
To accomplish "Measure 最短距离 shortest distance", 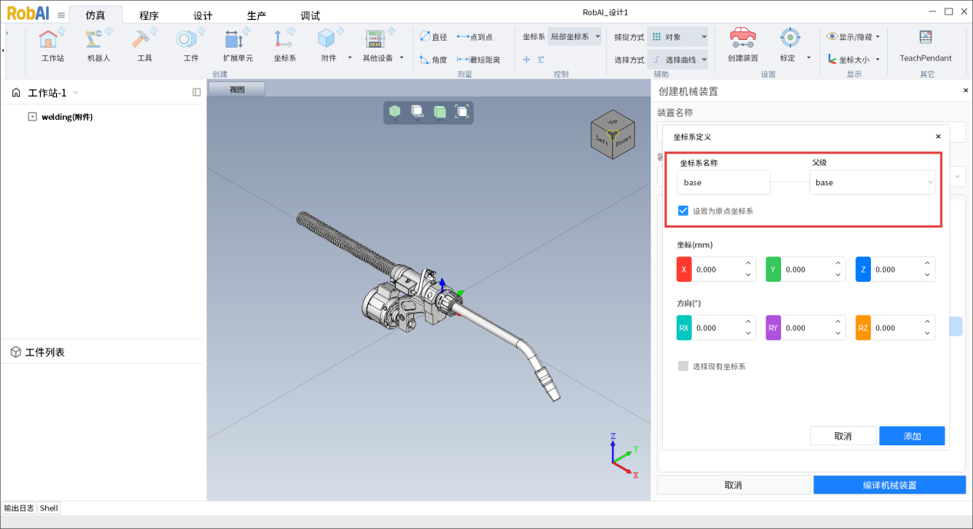I will coord(478,60).
